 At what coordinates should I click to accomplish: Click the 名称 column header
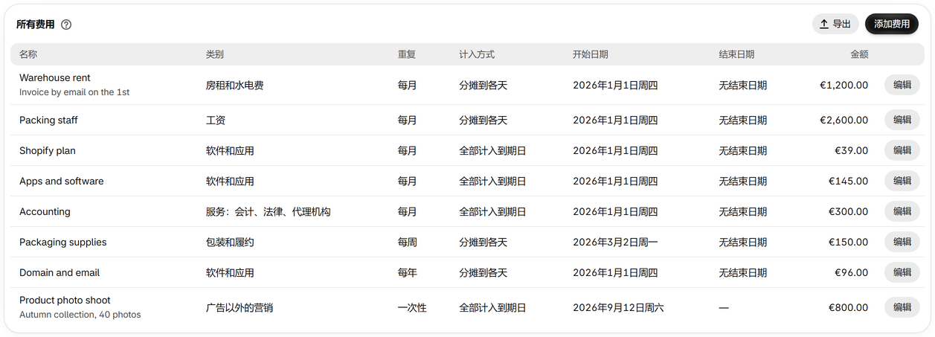(28, 54)
